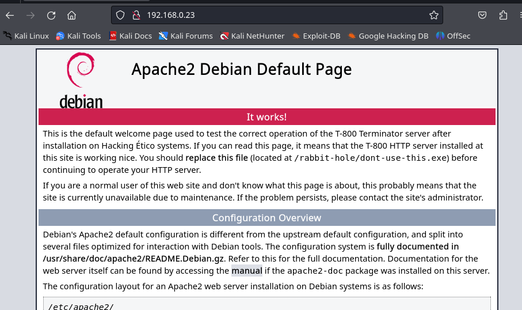Viewport: 522px width, 310px height.
Task: Show insecure connection padlock info
Action: 136,15
